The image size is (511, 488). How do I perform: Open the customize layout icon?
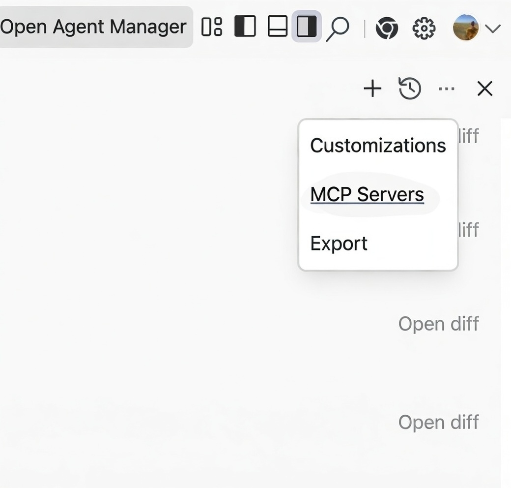pyautogui.click(x=212, y=27)
